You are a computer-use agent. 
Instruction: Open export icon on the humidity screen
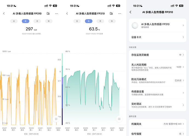[111, 13]
